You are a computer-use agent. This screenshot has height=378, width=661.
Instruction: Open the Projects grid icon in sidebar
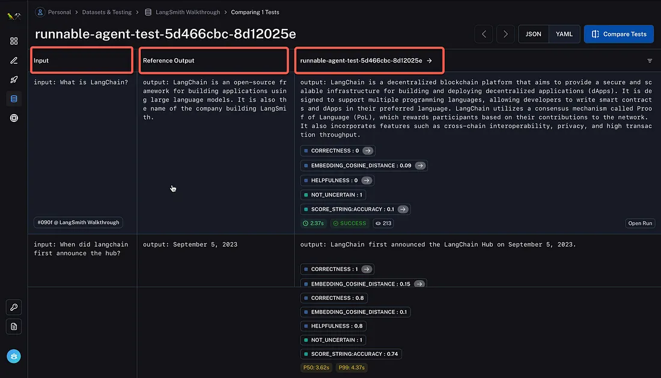14,41
